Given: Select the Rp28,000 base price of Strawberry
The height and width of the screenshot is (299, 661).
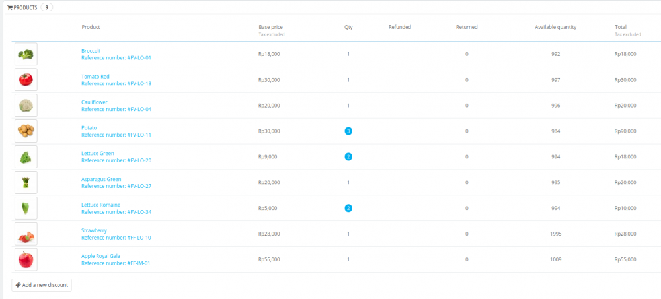Looking at the screenshot, I should coord(269,234).
